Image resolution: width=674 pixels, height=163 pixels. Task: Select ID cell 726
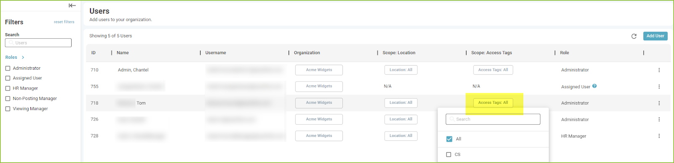point(94,119)
